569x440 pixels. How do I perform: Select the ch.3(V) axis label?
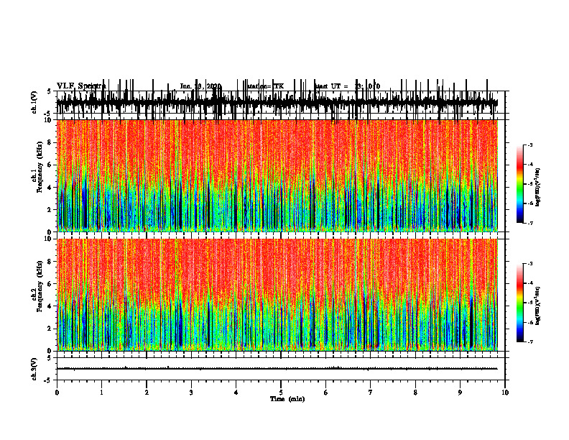[34, 369]
